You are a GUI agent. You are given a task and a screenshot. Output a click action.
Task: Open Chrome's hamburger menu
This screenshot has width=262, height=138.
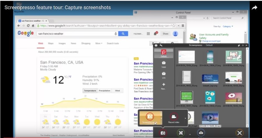coord(183,26)
